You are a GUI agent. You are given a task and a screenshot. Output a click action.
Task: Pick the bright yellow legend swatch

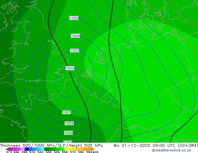(x=66, y=149)
